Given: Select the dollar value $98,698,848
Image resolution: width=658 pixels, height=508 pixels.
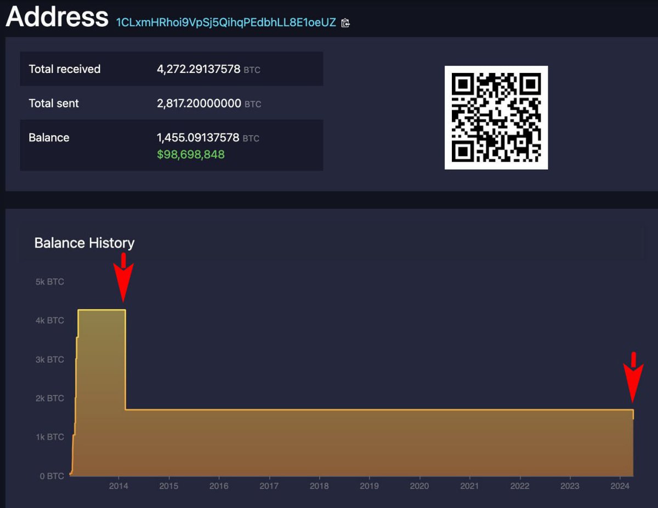Looking at the screenshot, I should click(191, 155).
